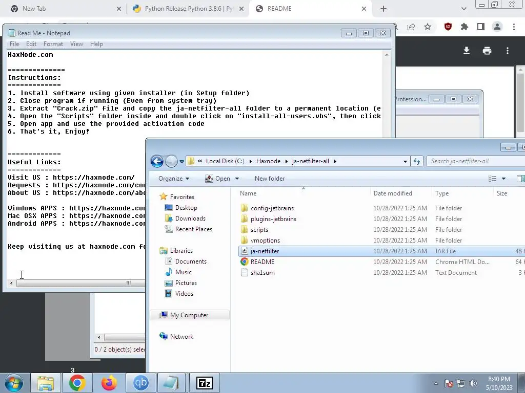Open Windows Start menu

coord(14,383)
